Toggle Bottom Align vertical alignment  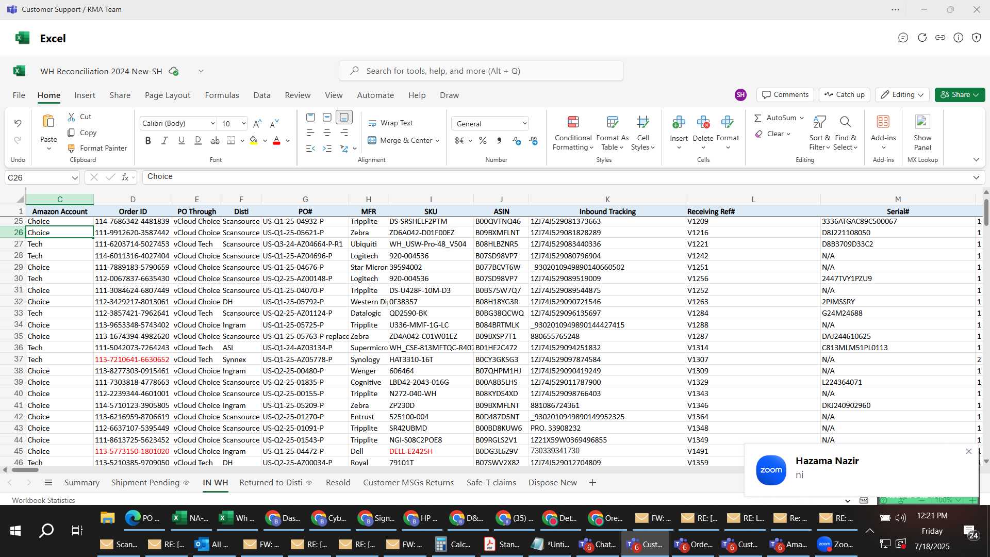click(x=344, y=117)
